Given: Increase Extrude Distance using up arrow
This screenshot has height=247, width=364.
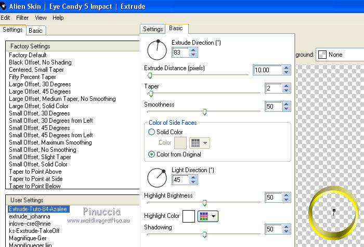Looking at the screenshot, I should (286, 68).
